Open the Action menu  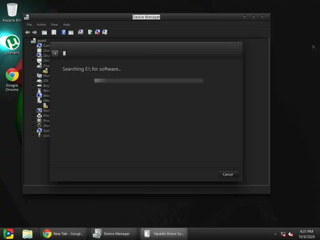click(41, 24)
